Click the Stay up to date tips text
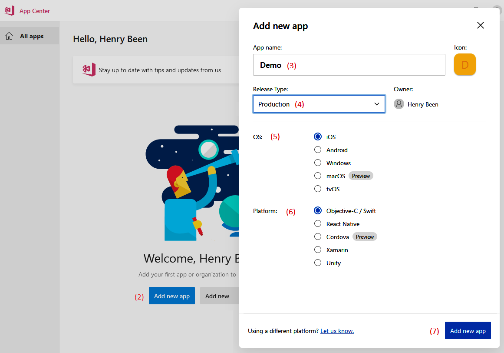Viewport: 504px width, 353px height. coord(160,70)
